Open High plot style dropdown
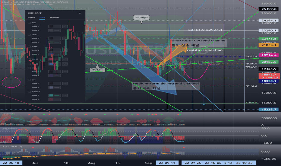Image resolution: width=281 pixels, height=166 pixels. [x=65, y=72]
